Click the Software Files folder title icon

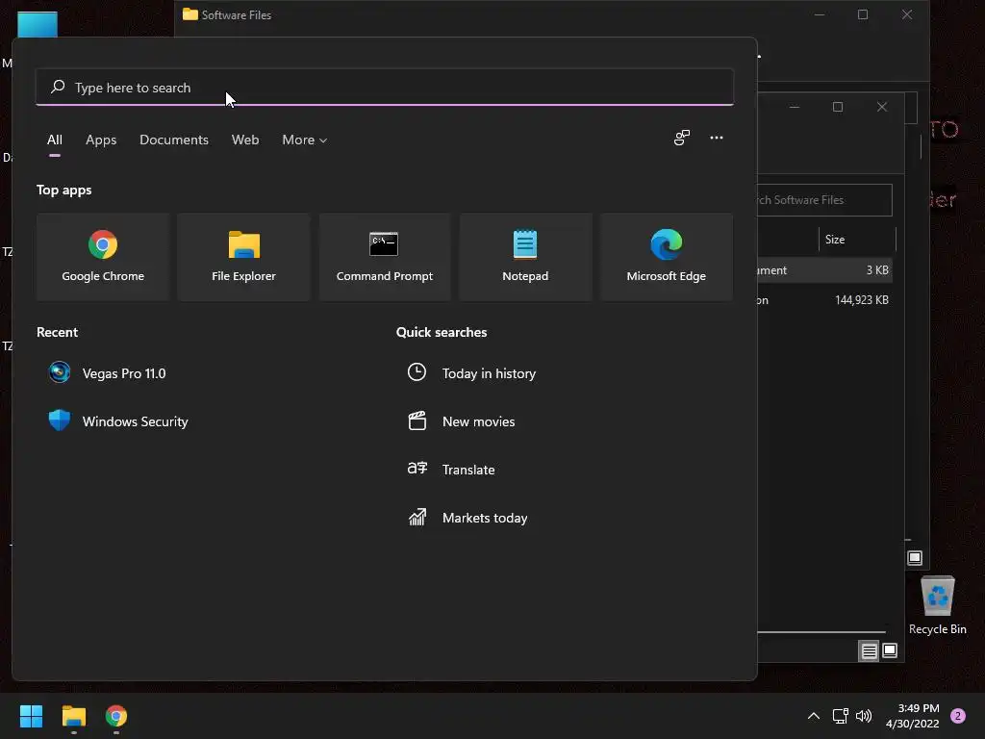point(189,13)
